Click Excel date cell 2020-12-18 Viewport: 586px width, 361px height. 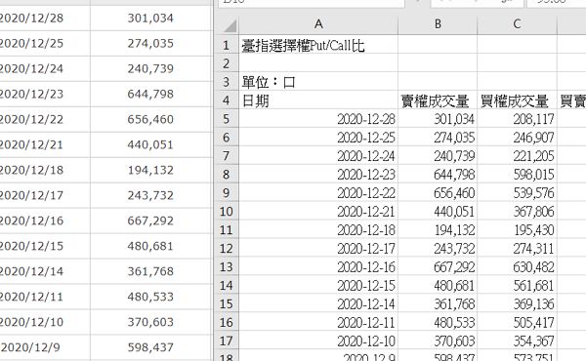pos(318,230)
